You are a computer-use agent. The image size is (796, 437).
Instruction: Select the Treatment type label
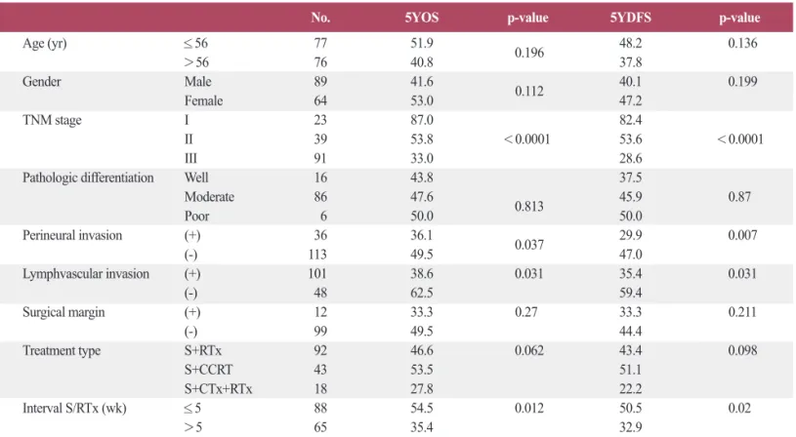(x=62, y=351)
